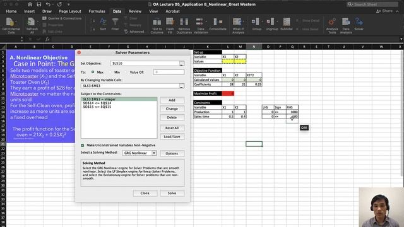Click the Set Objective range selector button
The image size is (404, 227).
click(182, 64)
